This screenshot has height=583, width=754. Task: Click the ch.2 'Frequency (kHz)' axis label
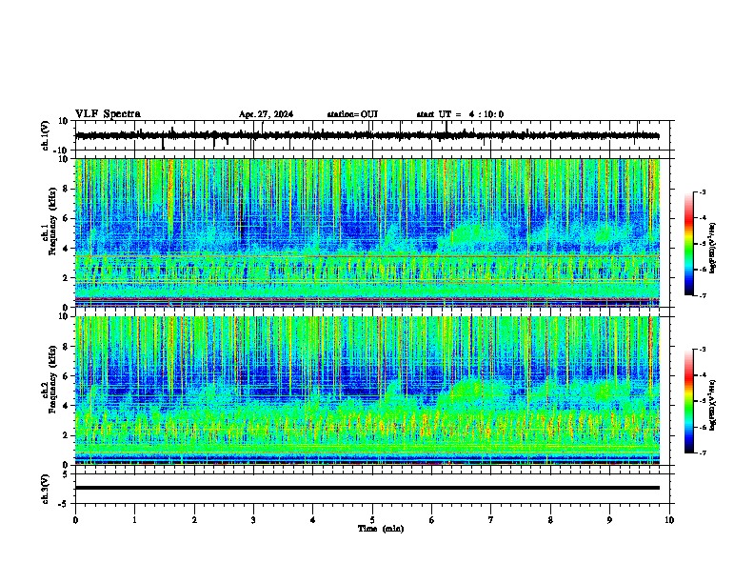point(52,379)
